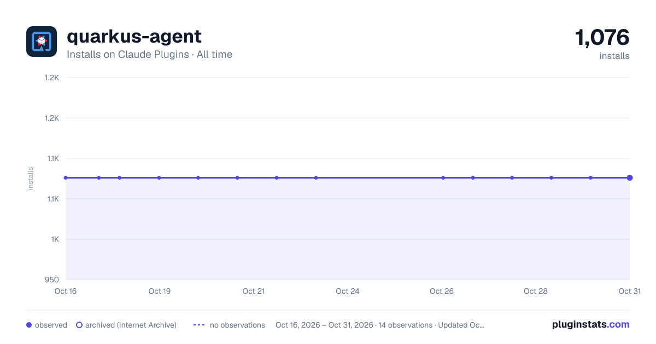Viewport: 656px width, 344px height.
Task: Click the Oct 28 x-axis label
Action: click(x=536, y=291)
